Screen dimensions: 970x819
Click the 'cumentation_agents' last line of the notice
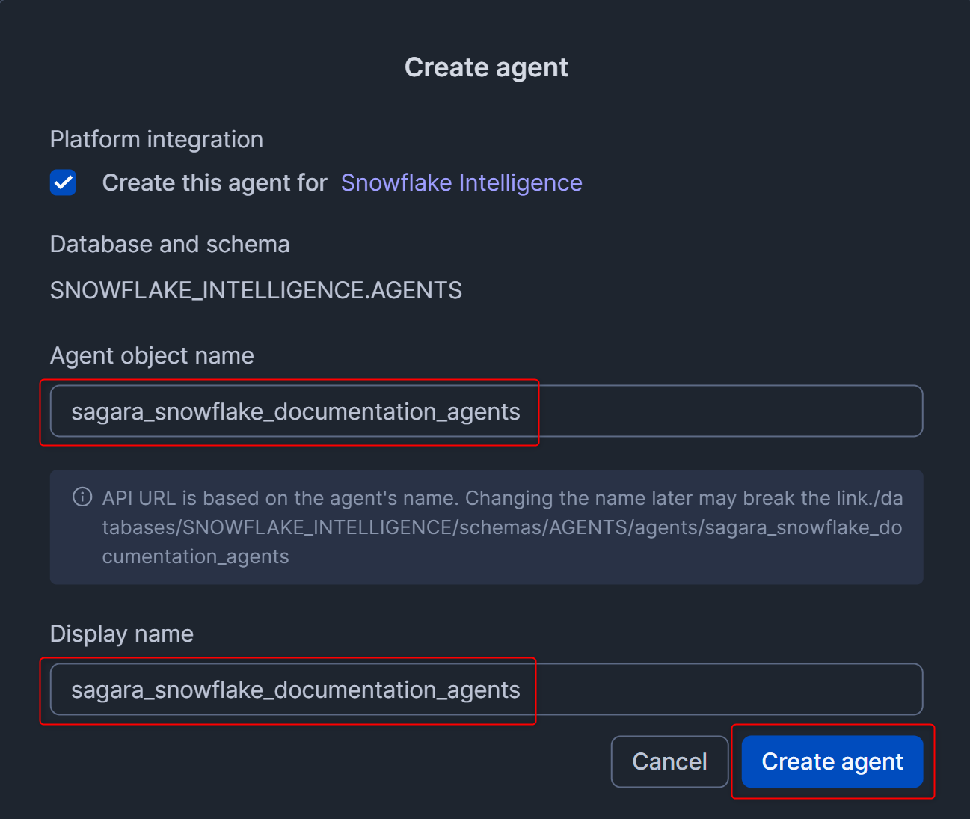195,556
